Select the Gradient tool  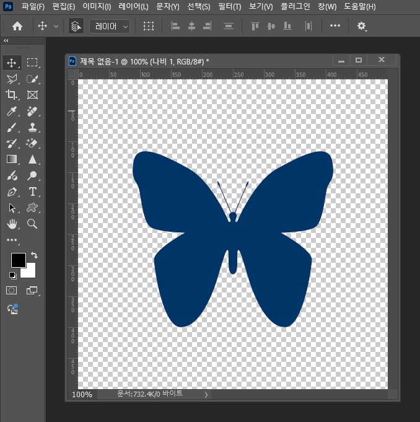[x=12, y=159]
